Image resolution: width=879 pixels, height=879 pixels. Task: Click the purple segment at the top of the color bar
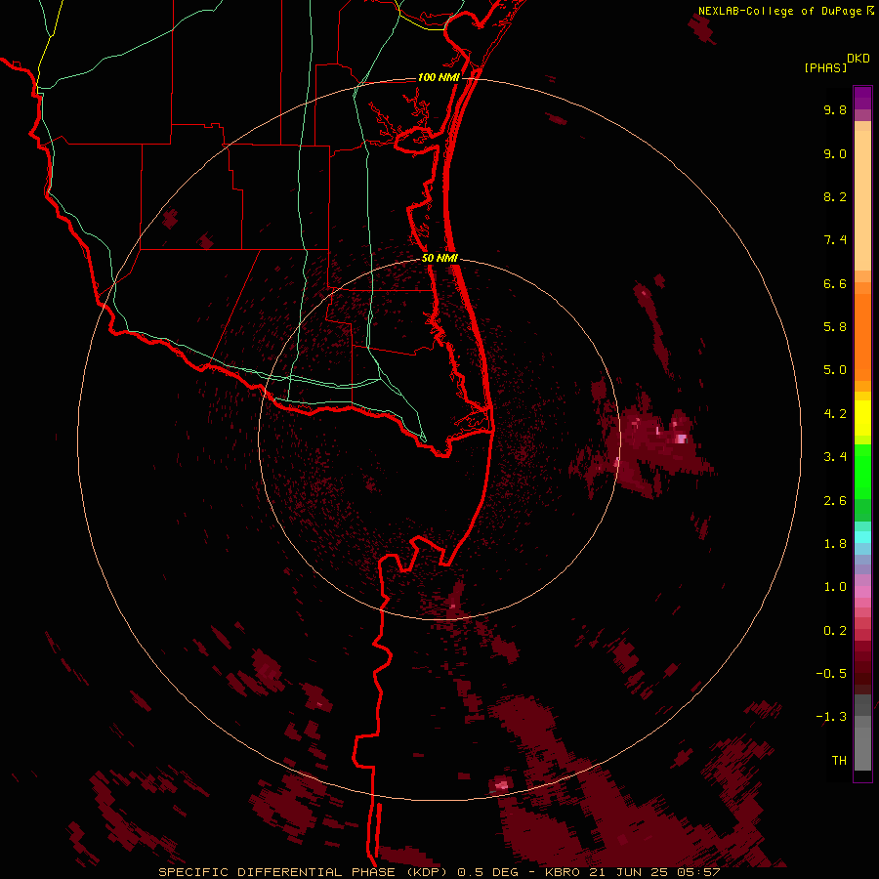[x=862, y=98]
